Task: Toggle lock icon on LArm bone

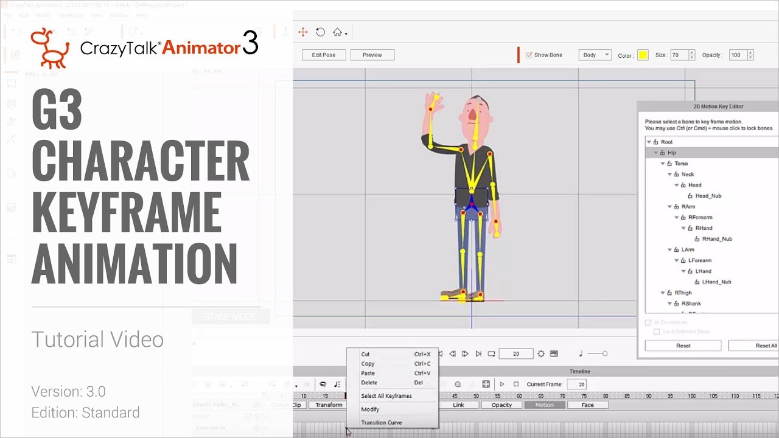Action: point(676,250)
